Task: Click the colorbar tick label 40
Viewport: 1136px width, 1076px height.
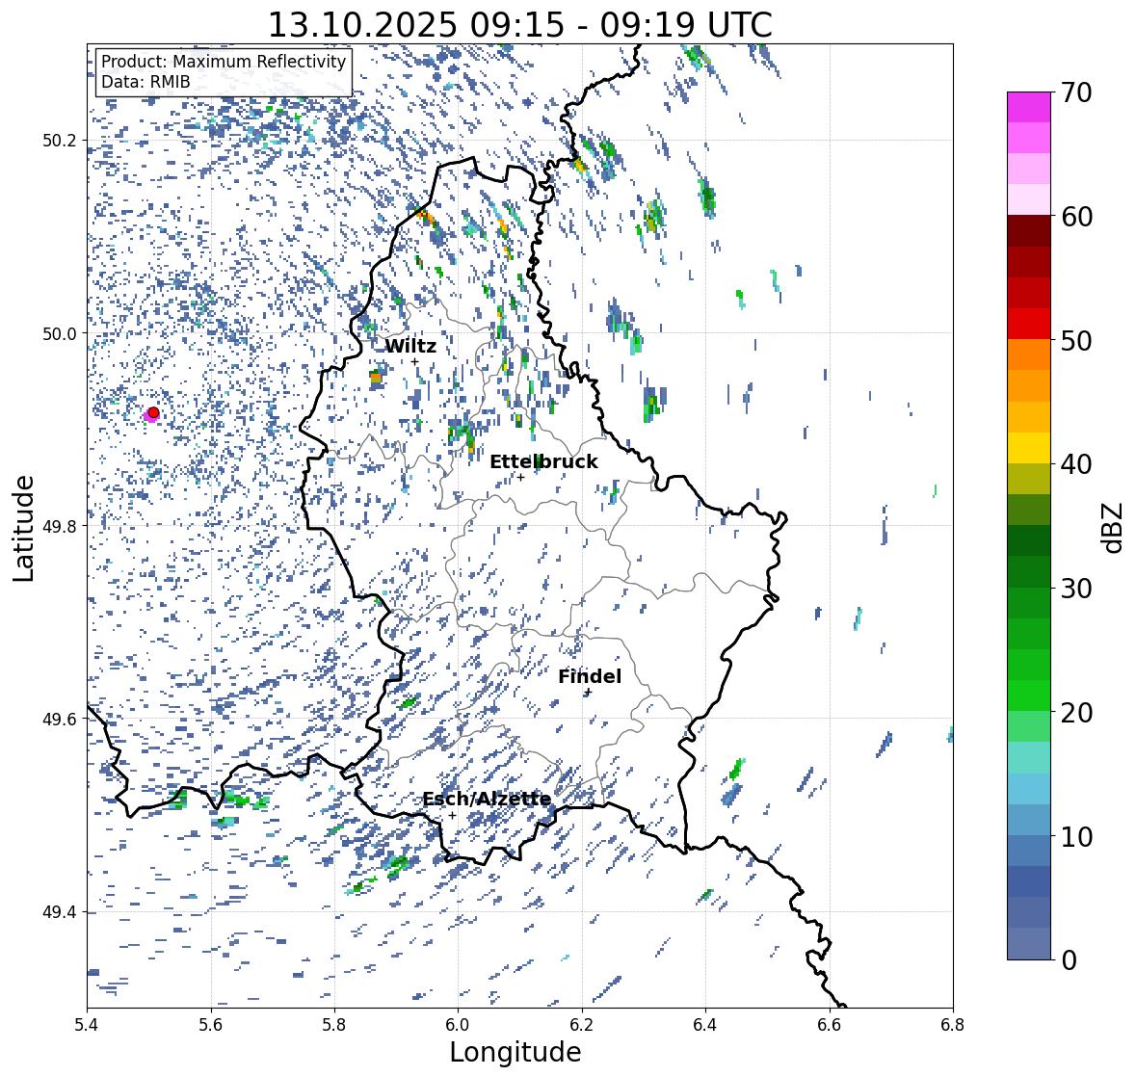Action: [x=1076, y=464]
